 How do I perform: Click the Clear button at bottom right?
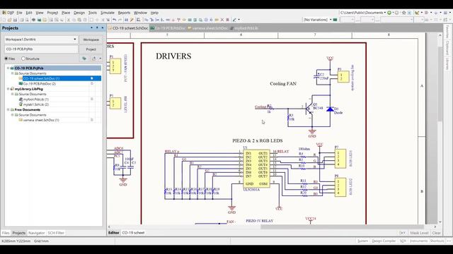tap(436, 233)
